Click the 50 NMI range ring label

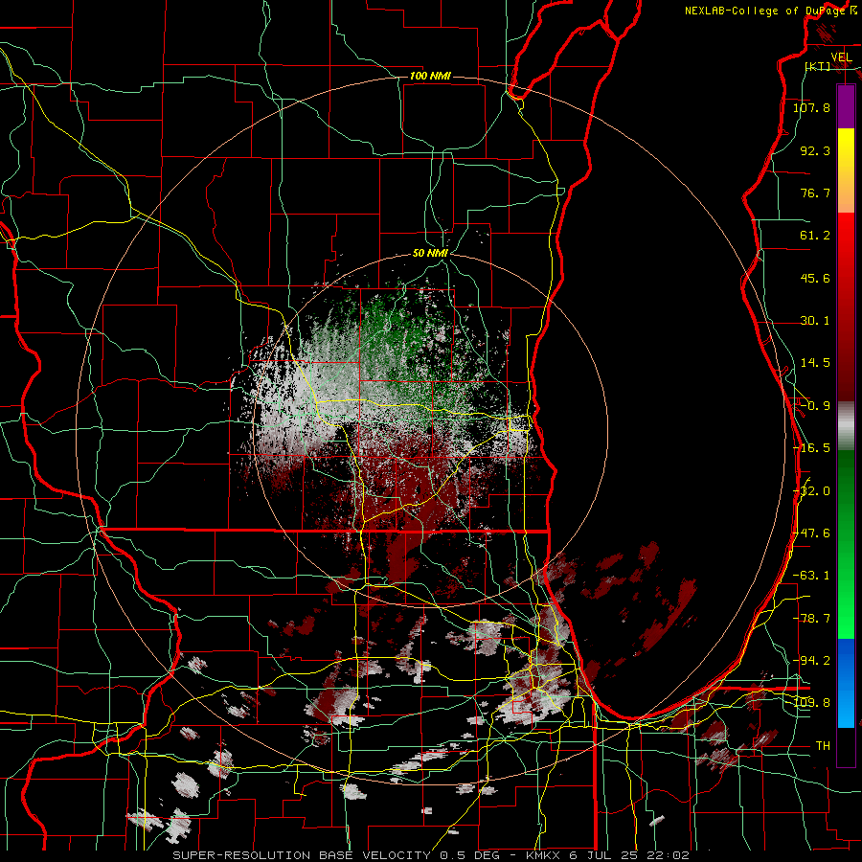click(430, 254)
